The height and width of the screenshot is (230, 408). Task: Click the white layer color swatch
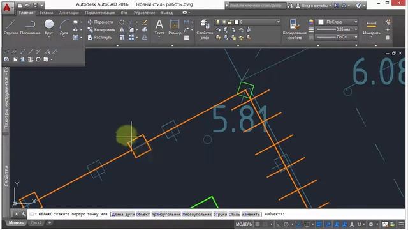(x=237, y=22)
